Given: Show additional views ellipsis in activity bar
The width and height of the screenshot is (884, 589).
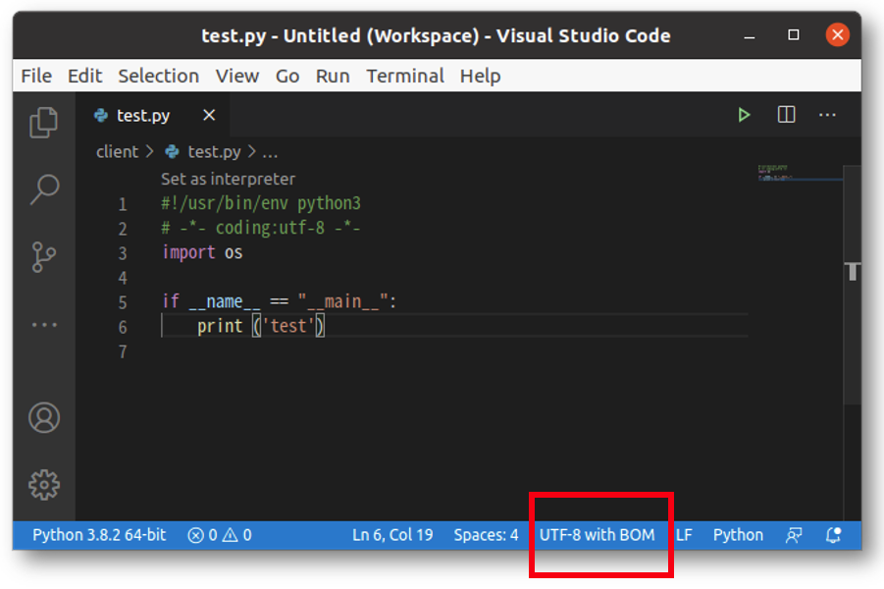Looking at the screenshot, I should click(44, 324).
